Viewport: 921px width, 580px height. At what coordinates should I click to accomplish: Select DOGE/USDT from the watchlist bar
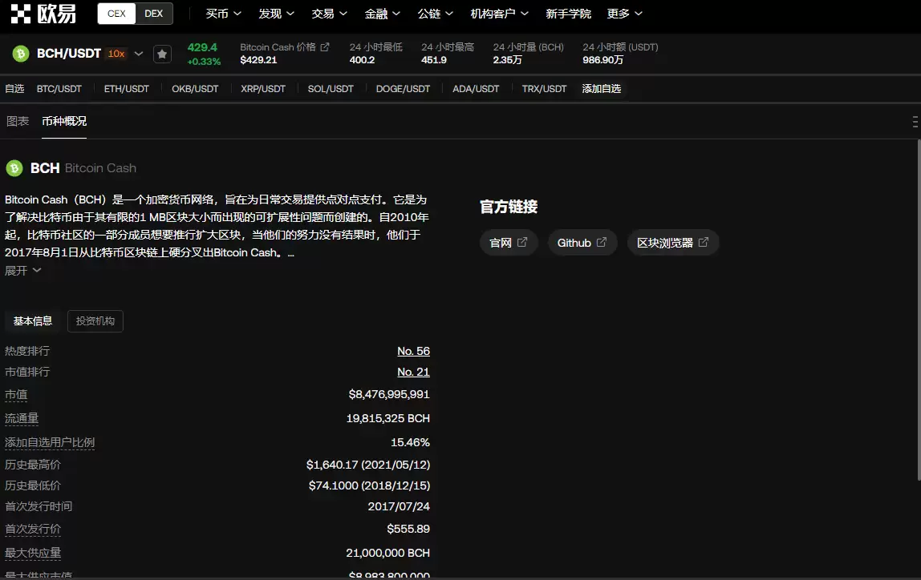click(x=403, y=89)
